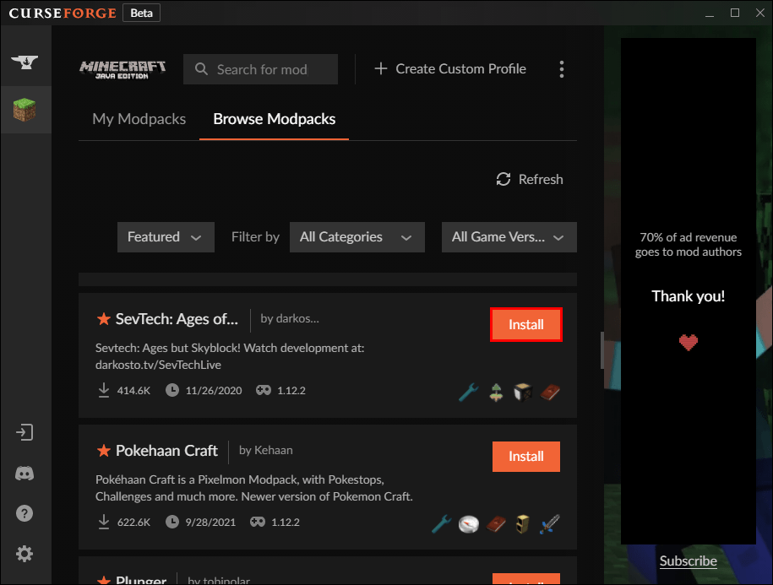The image size is (773, 585).
Task: Focus the Search for mod field
Action: 260,69
